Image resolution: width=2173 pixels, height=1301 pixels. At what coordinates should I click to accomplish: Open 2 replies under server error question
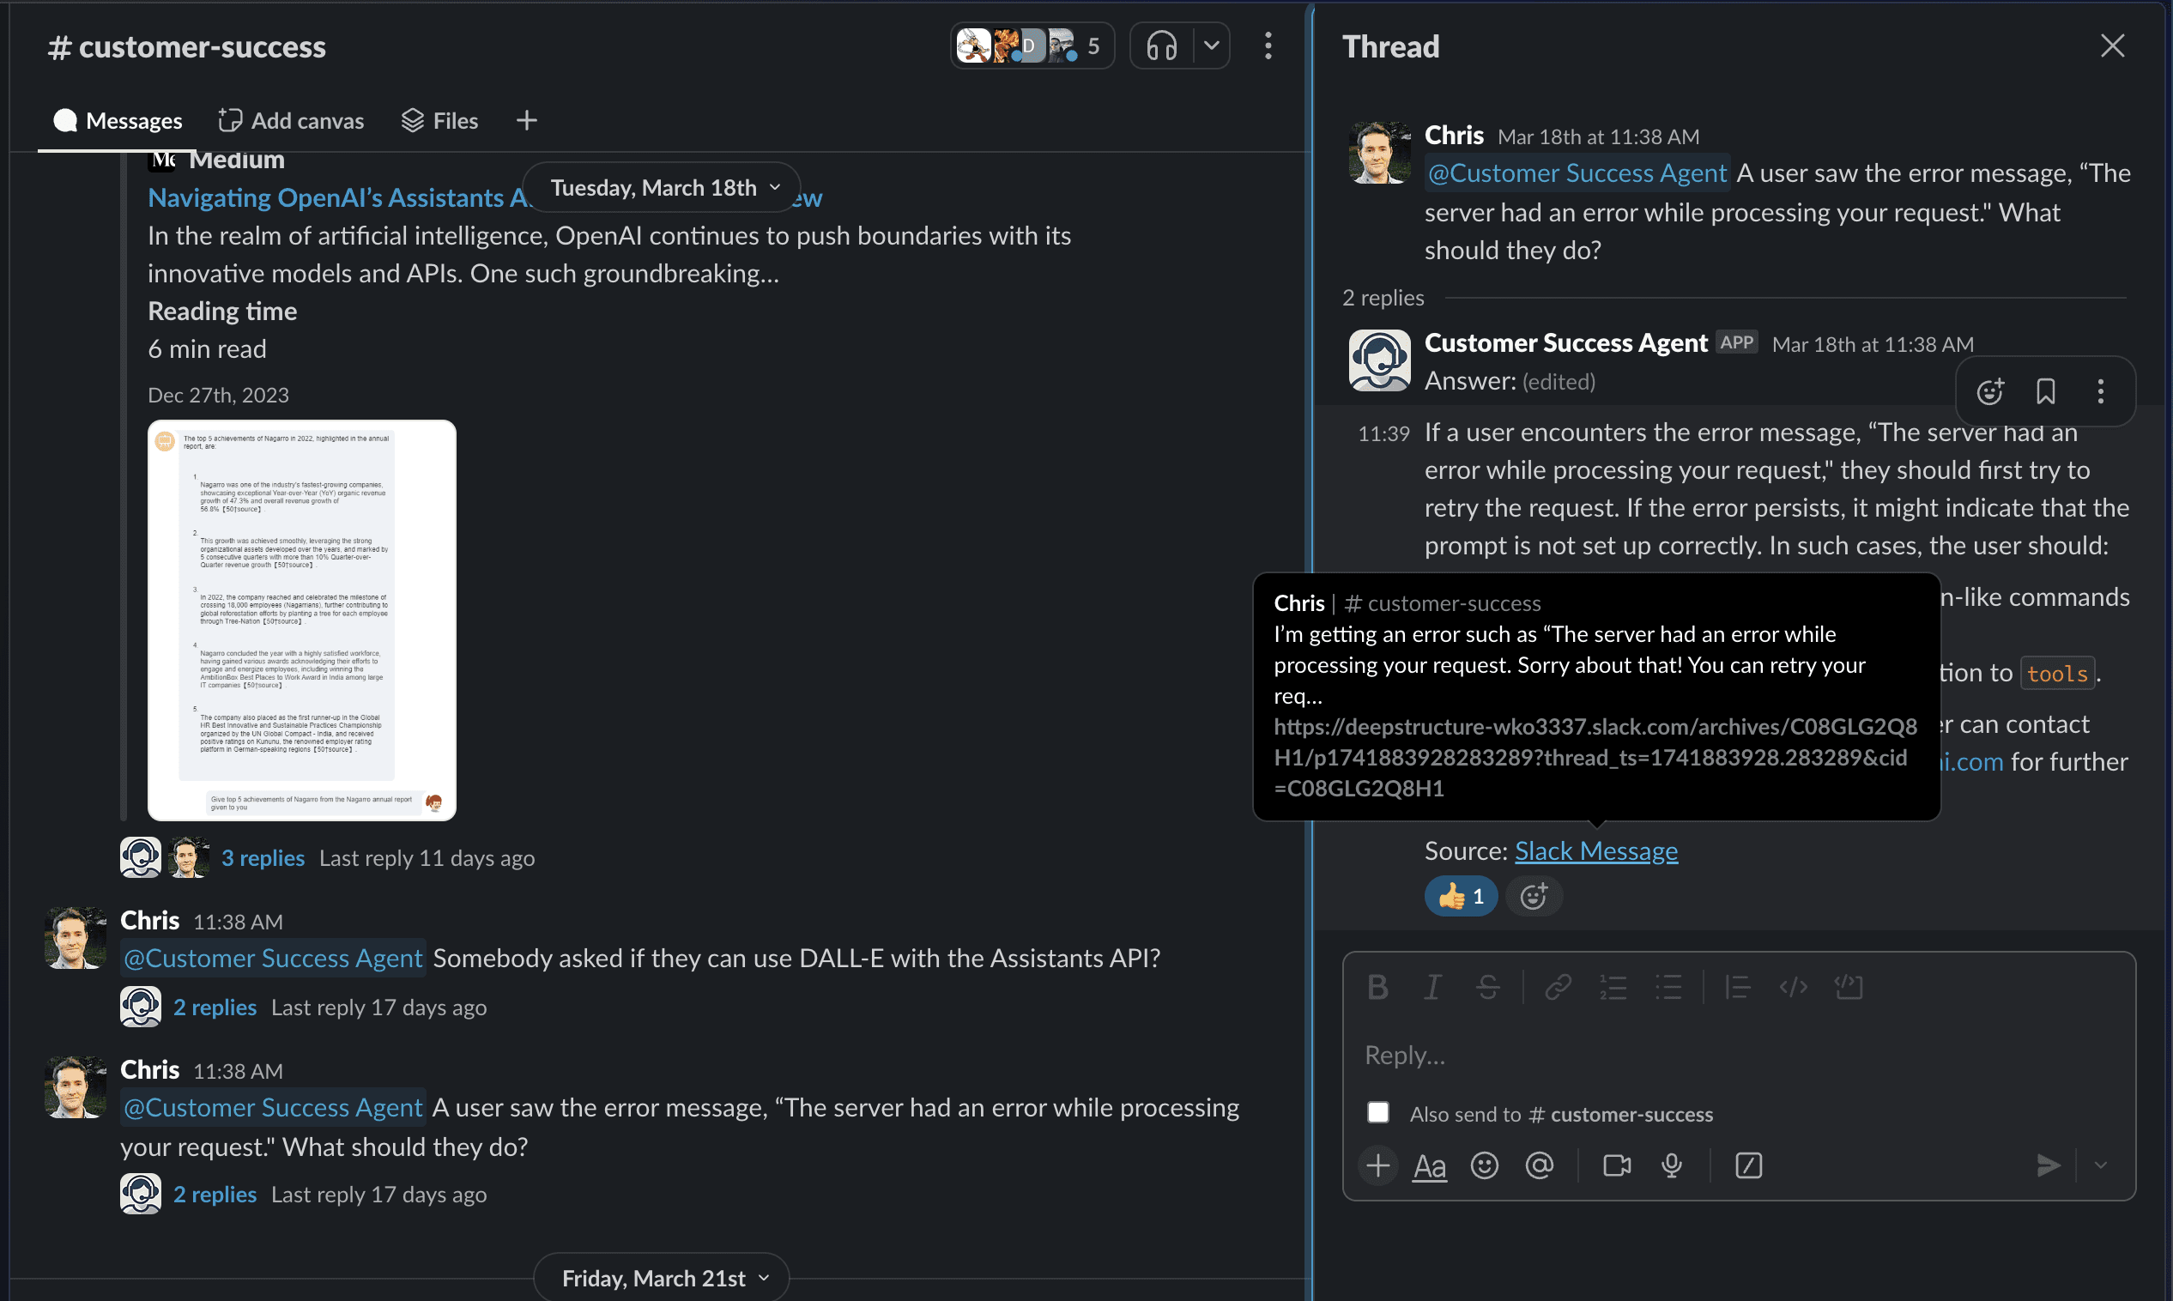(x=215, y=1195)
